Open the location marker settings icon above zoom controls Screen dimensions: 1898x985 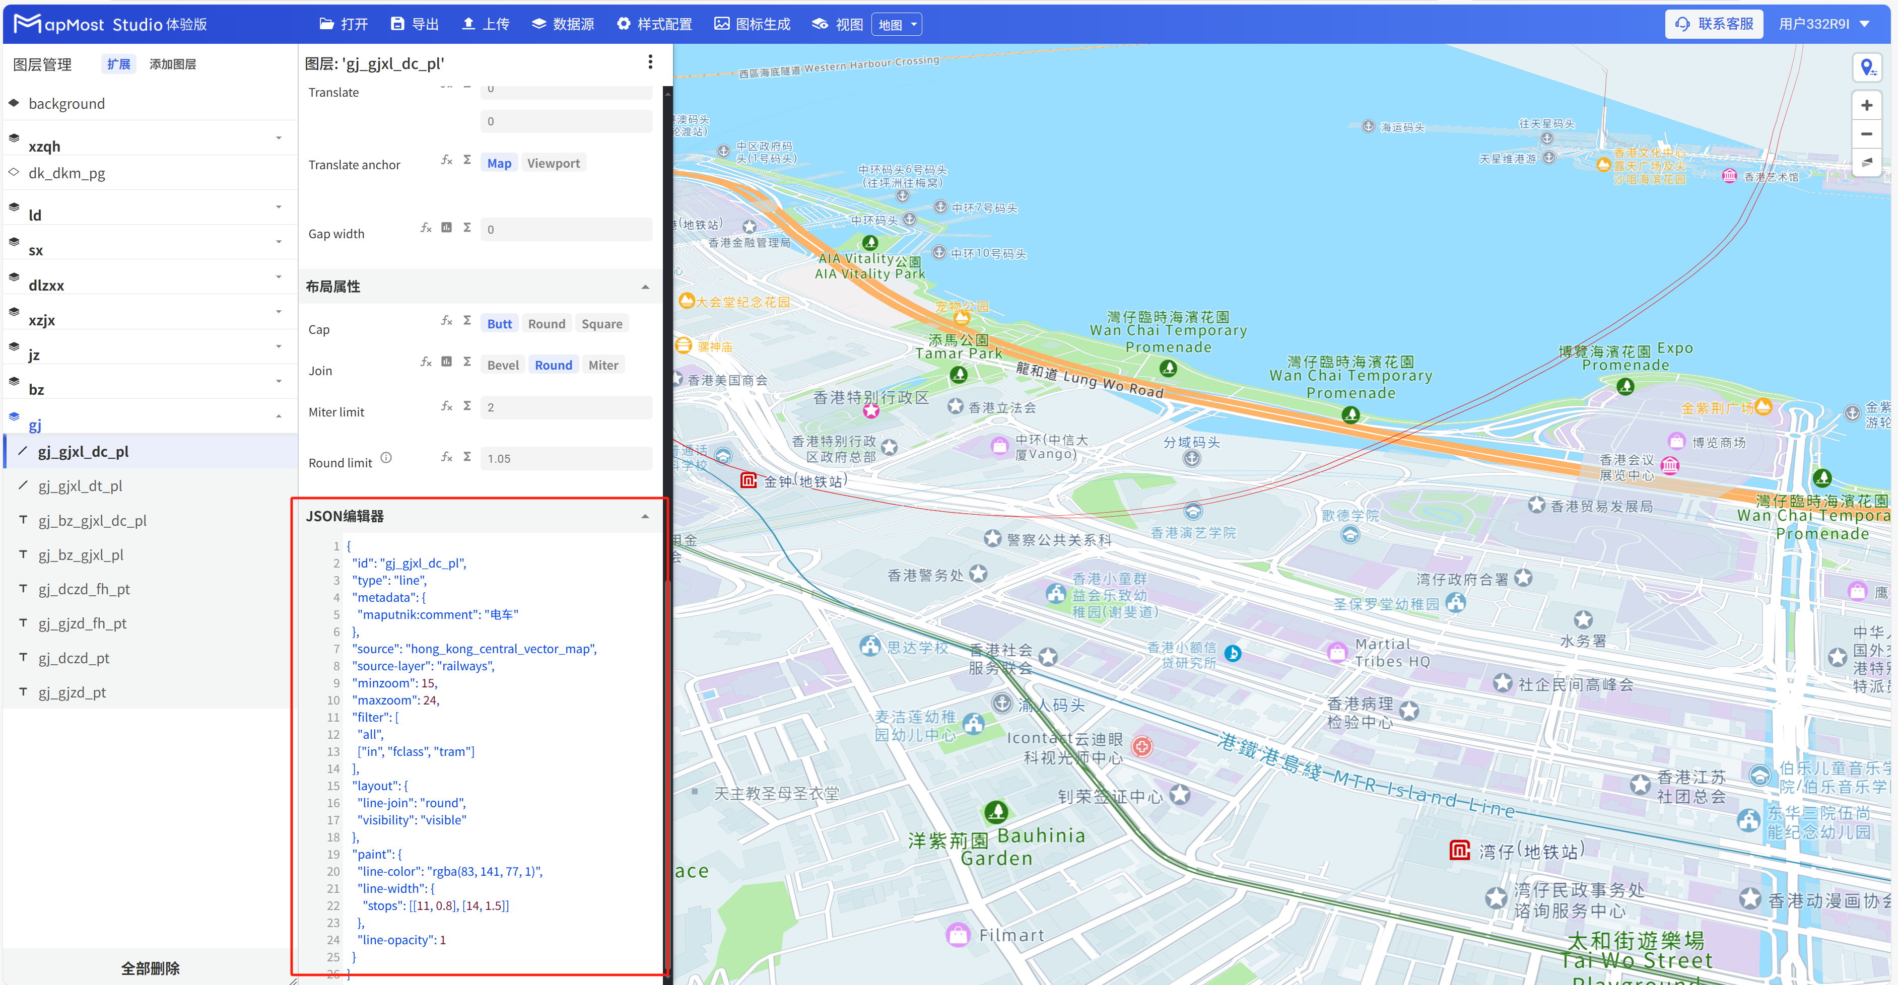(1868, 67)
